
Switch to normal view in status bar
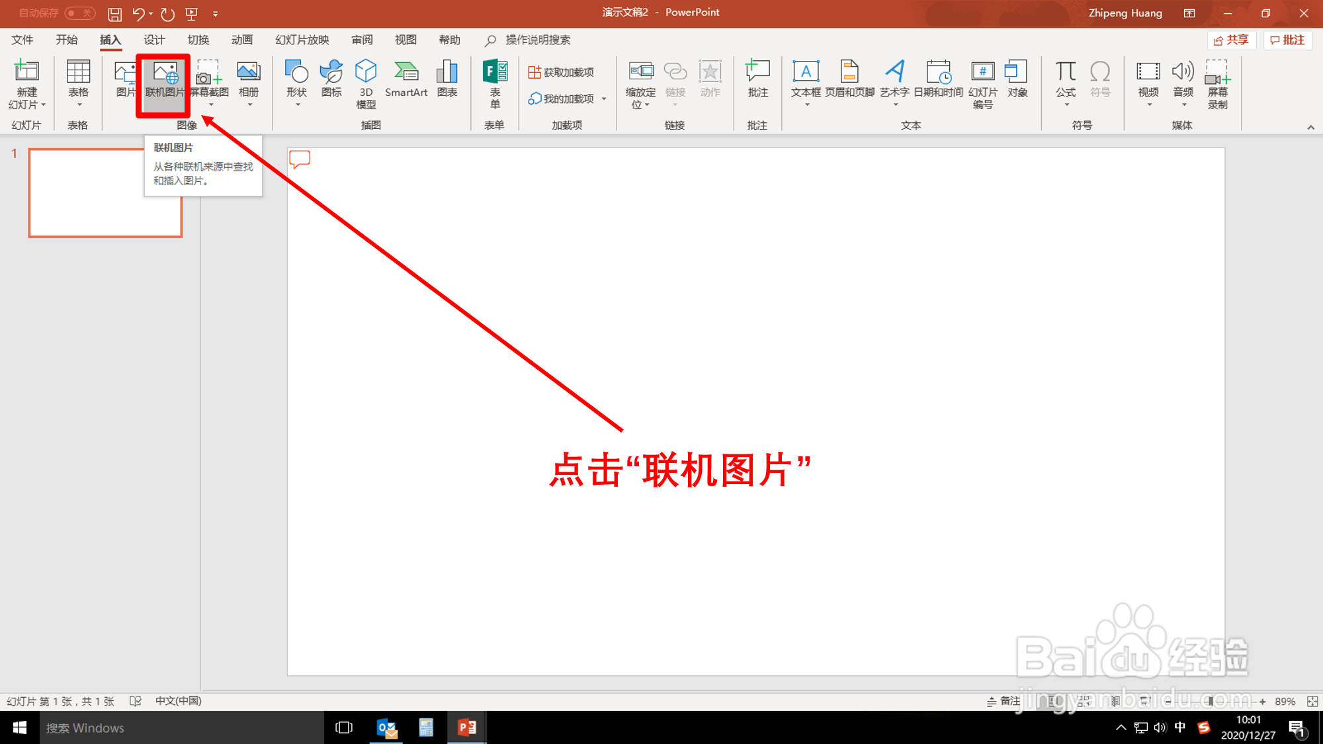coord(1054,701)
